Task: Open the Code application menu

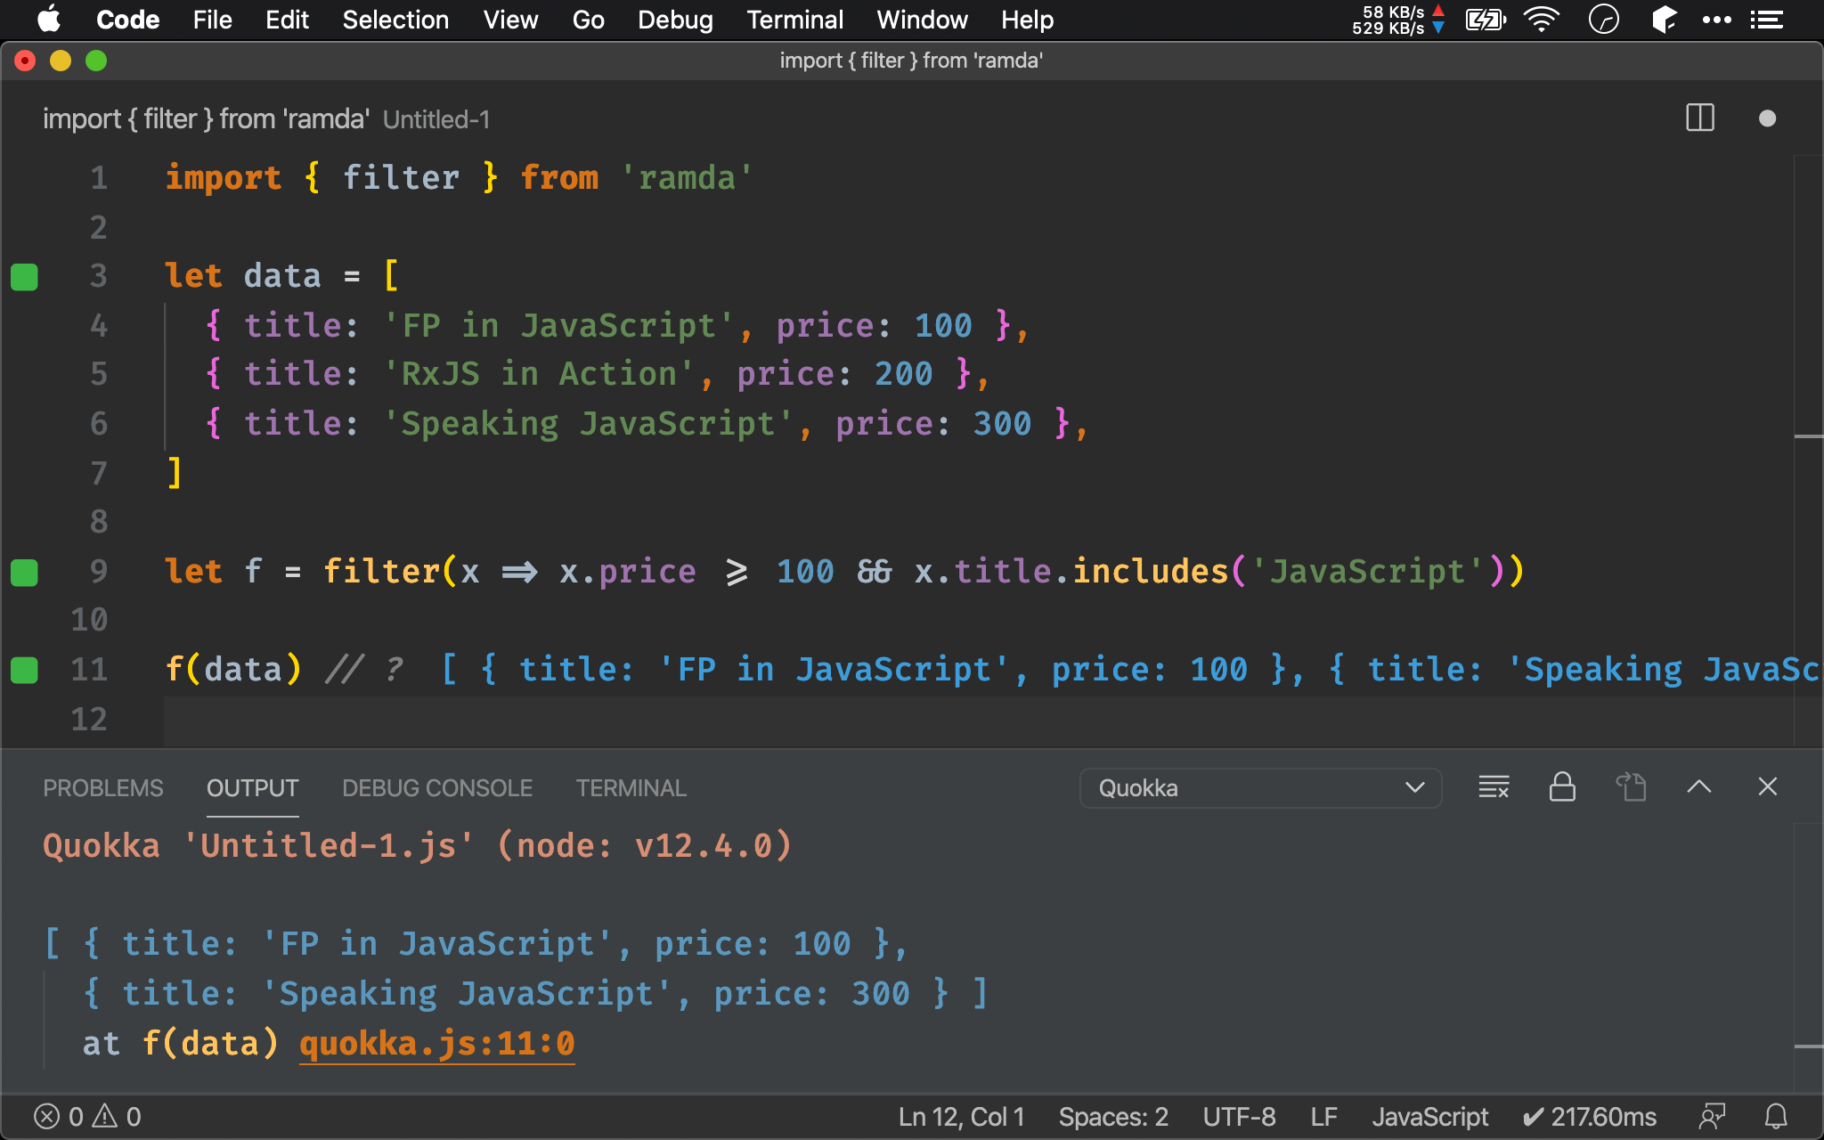Action: tap(127, 20)
